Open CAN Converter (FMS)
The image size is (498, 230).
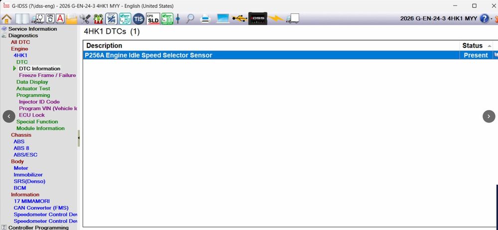click(41, 208)
